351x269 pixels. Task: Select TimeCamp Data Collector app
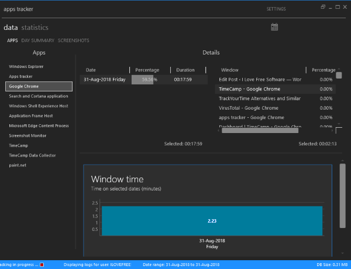32,155
